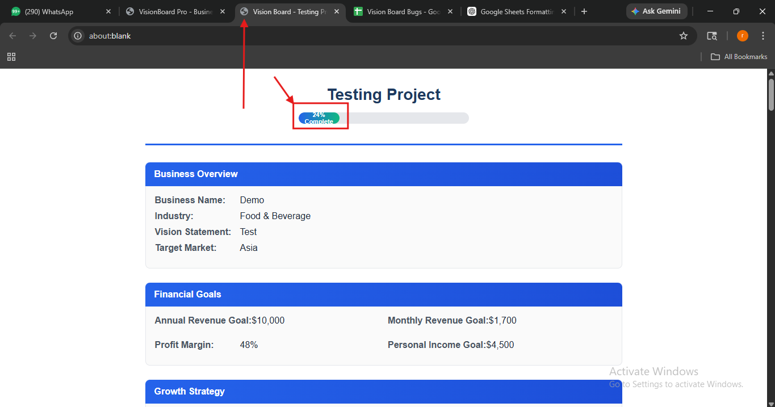The image size is (775, 407).
Task: Open the All Bookmarks folder
Action: (x=739, y=57)
